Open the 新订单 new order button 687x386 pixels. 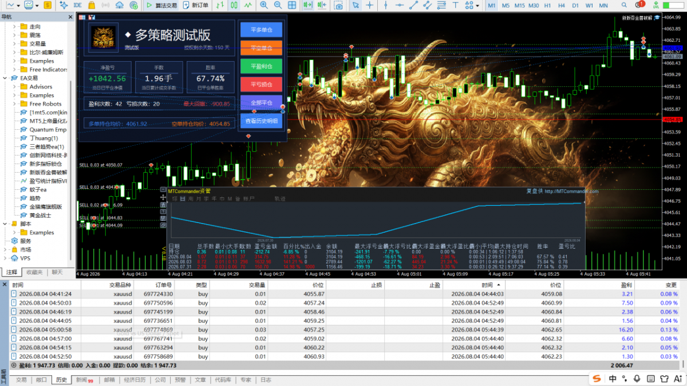click(195, 5)
